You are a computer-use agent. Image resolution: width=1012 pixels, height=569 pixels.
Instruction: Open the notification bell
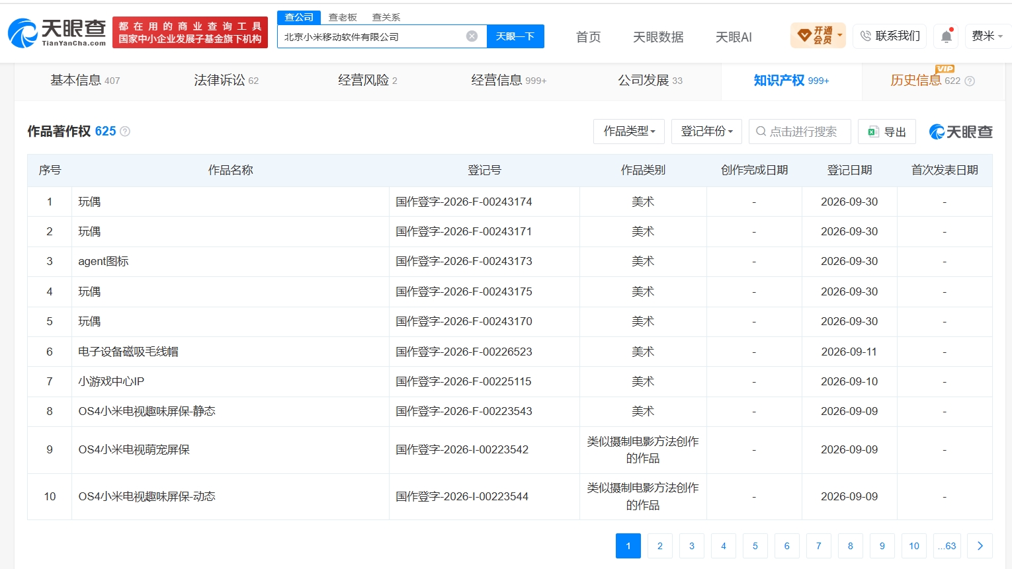[947, 36]
